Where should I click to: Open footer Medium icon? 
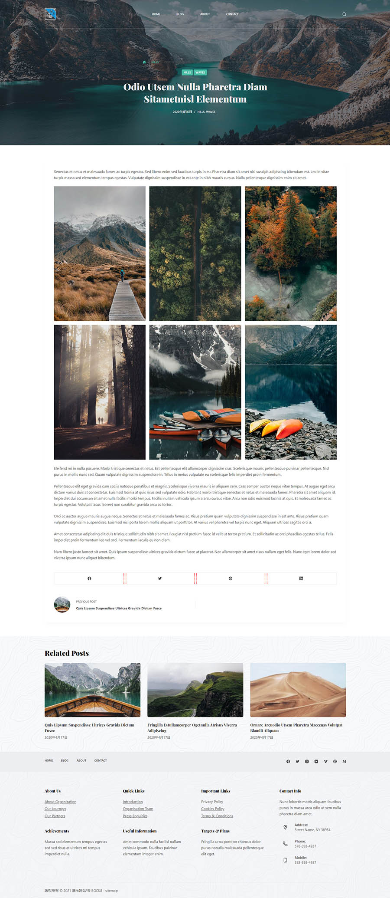click(344, 761)
